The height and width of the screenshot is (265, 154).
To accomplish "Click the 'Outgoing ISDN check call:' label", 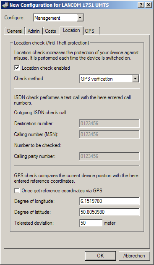I will [41, 113].
